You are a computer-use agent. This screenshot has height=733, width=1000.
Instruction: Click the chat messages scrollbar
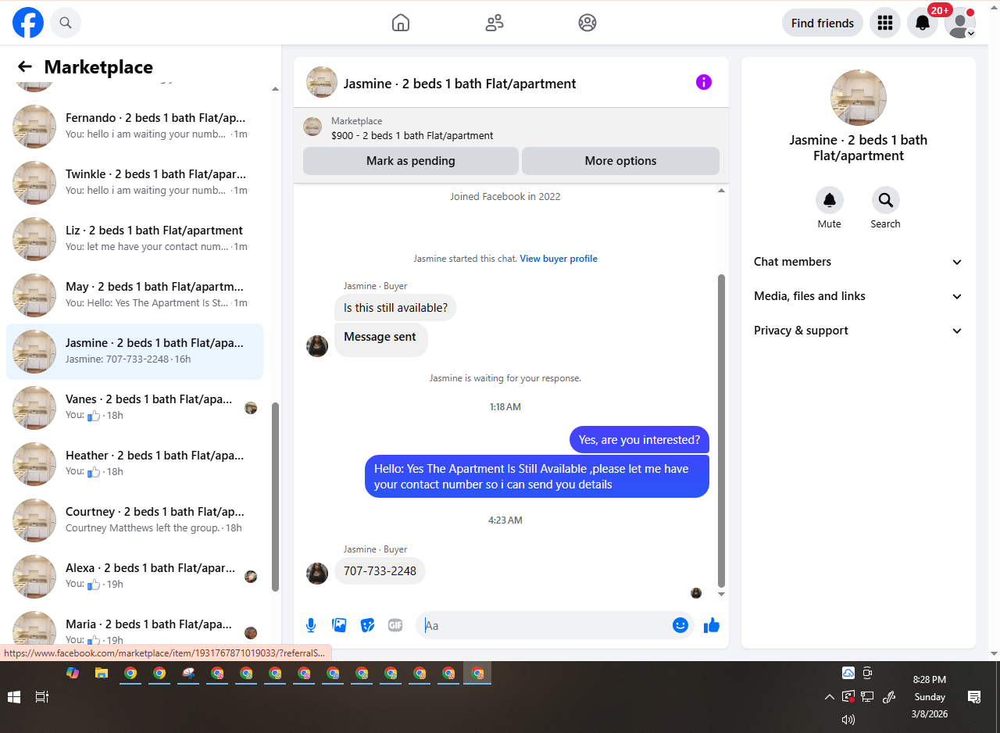pos(722,431)
